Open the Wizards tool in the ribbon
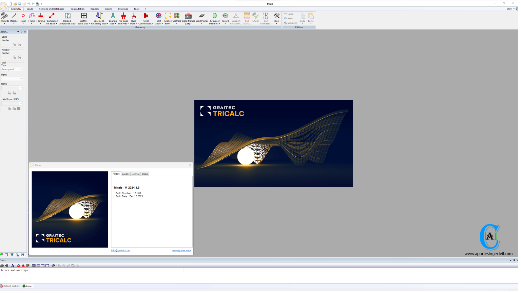The width and height of the screenshot is (521, 293). click(x=5, y=18)
